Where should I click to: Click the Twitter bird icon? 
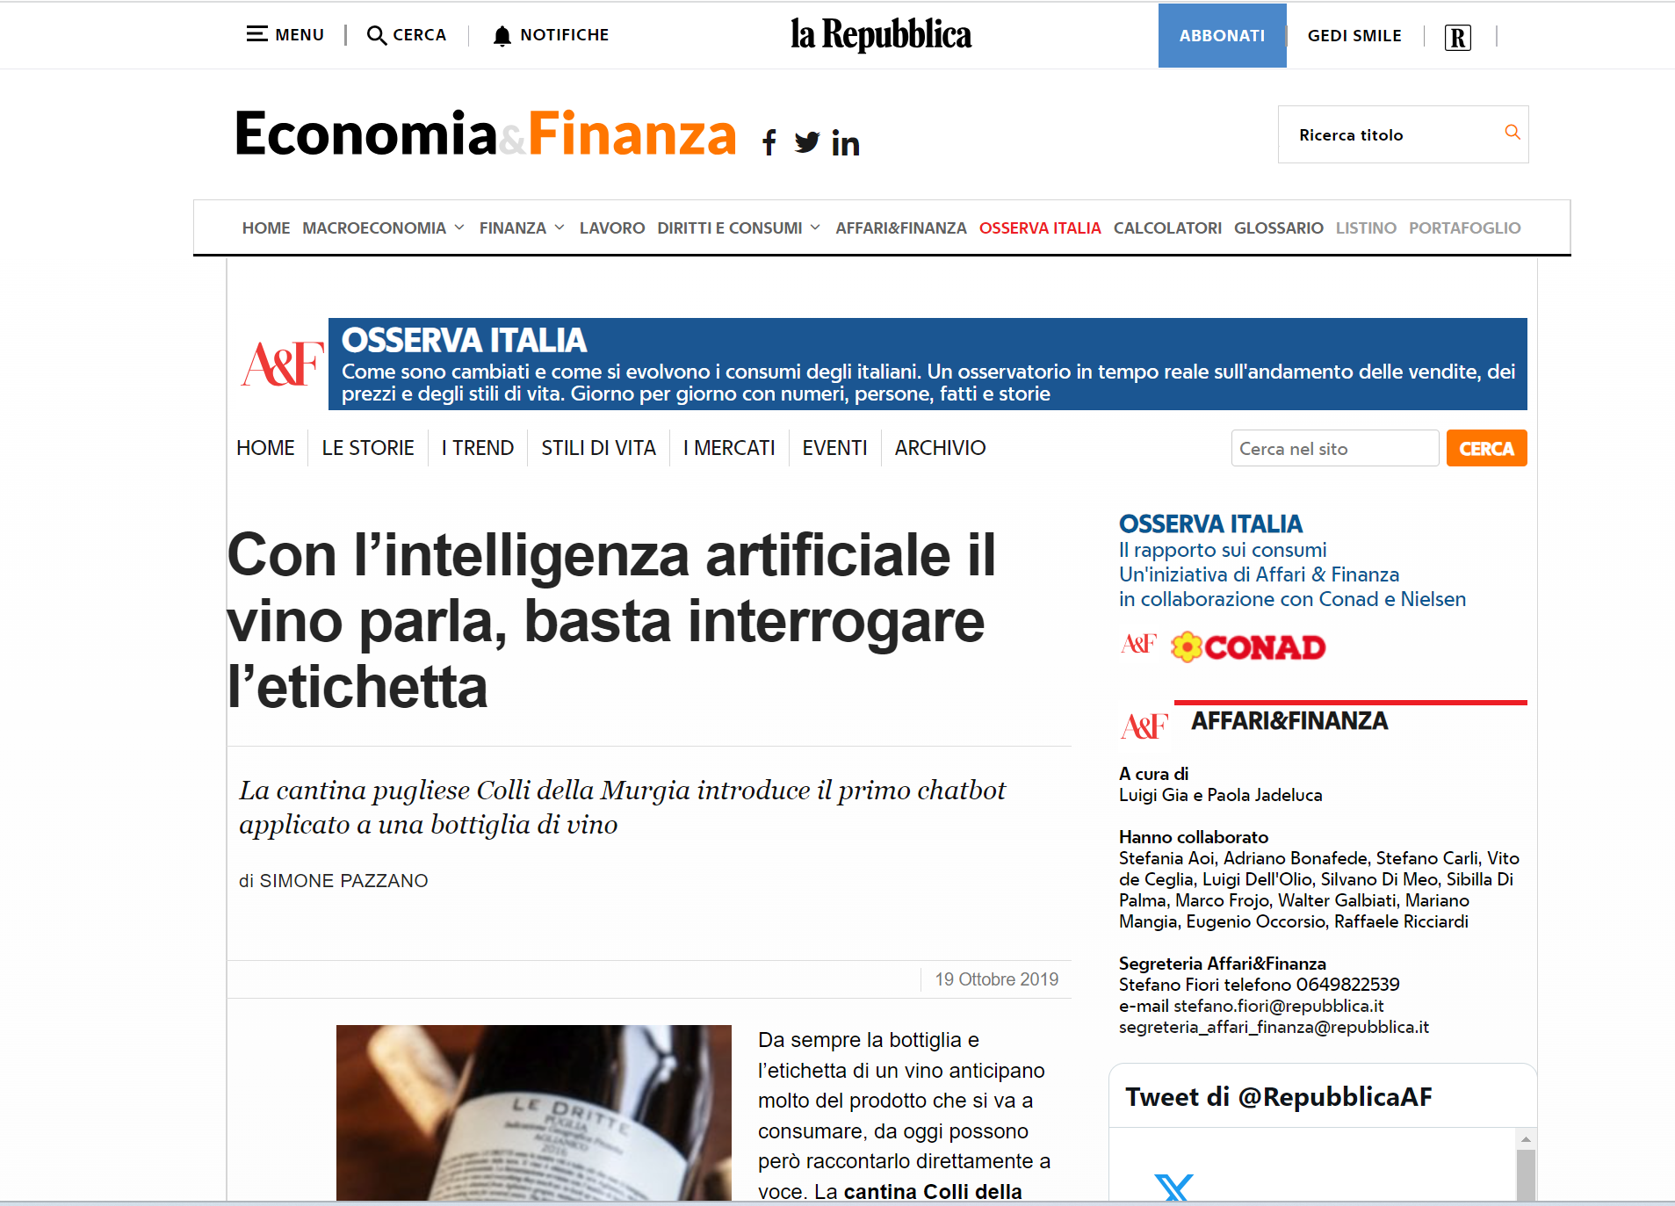coord(807,142)
